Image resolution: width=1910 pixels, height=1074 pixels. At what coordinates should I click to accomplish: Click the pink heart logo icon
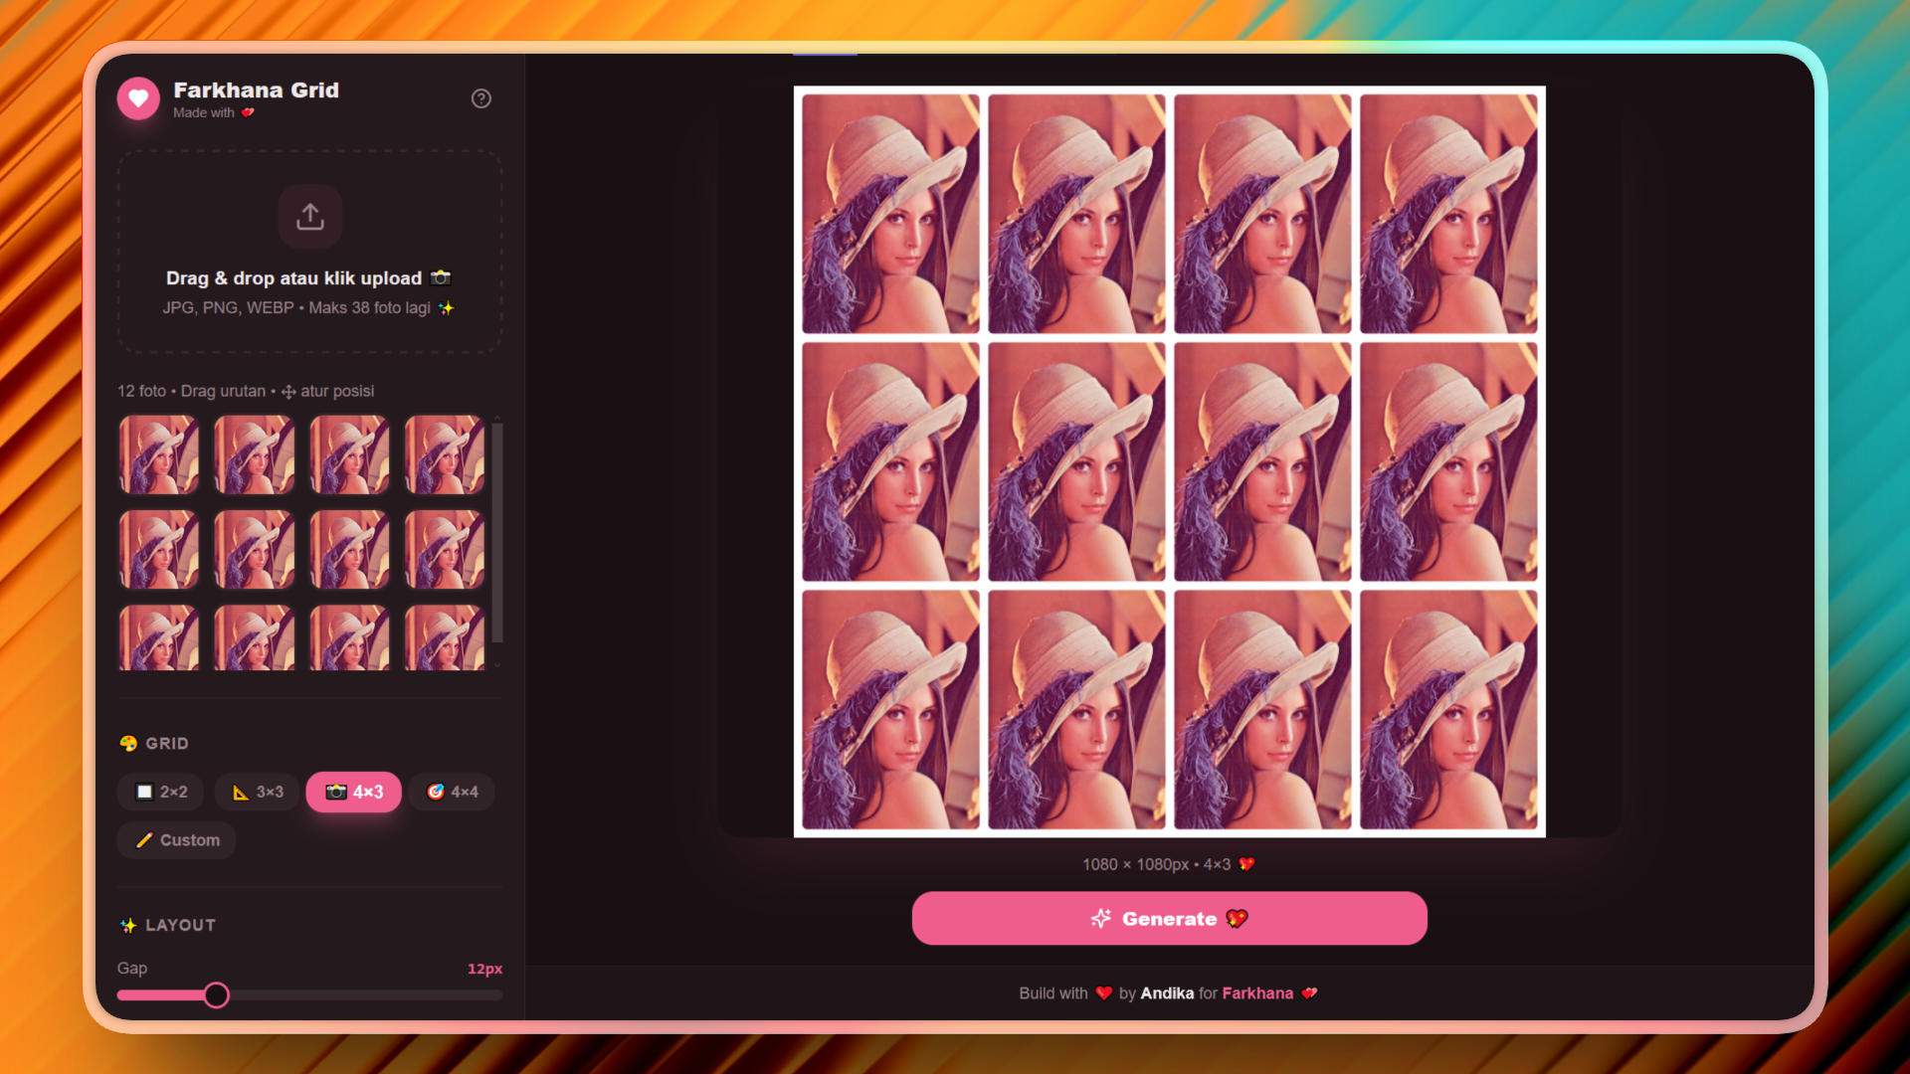click(x=138, y=98)
